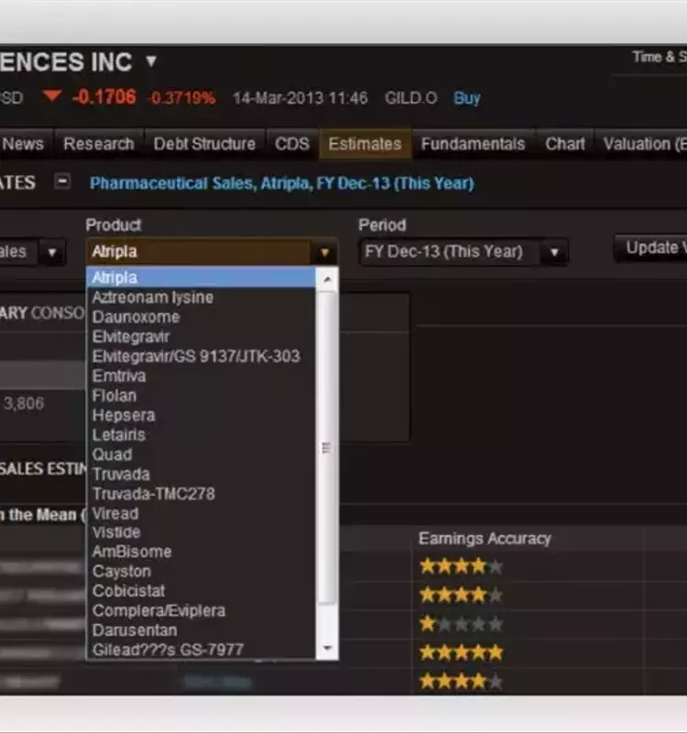Click the red down price arrow
The image size is (687, 733).
52,96
